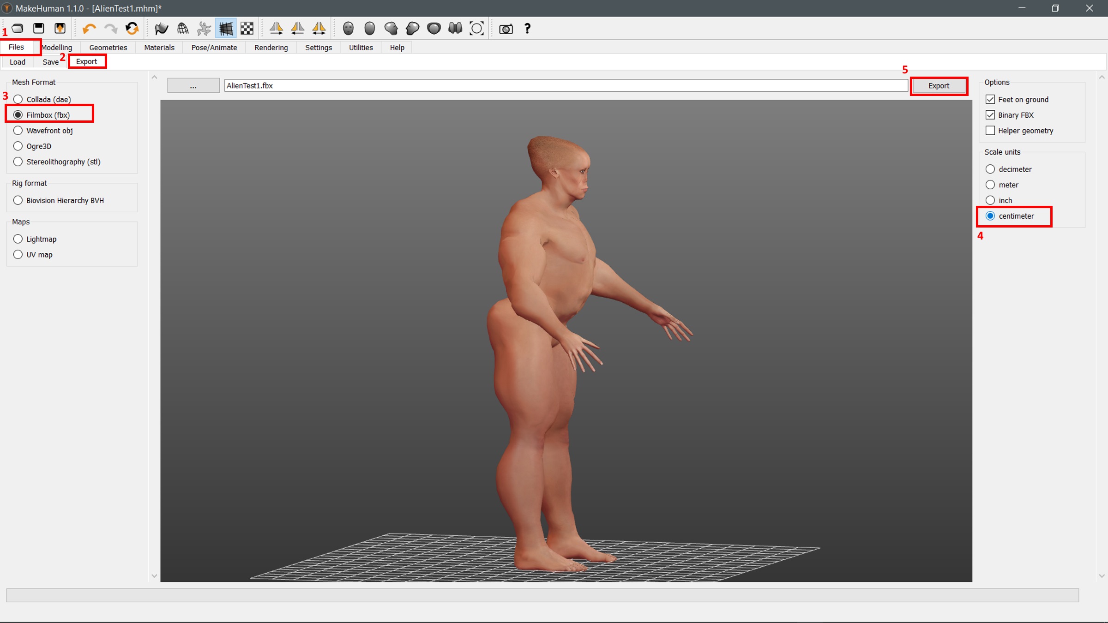Select Collada (dae) mesh format
1108x623 pixels.
coord(42,99)
